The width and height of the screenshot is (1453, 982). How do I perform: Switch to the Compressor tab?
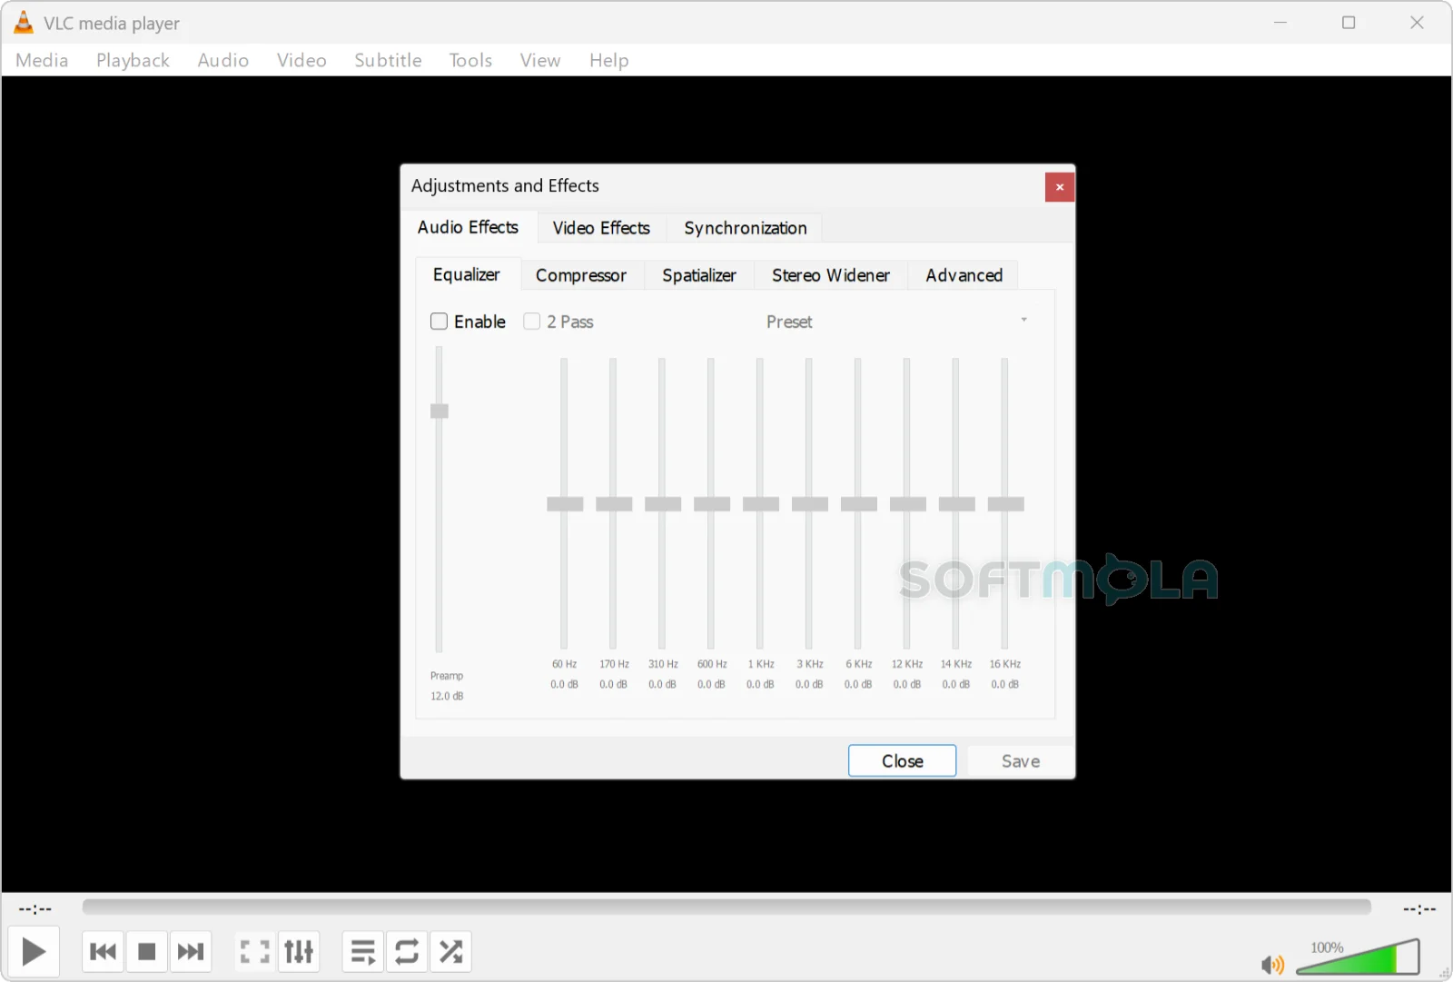(x=581, y=275)
